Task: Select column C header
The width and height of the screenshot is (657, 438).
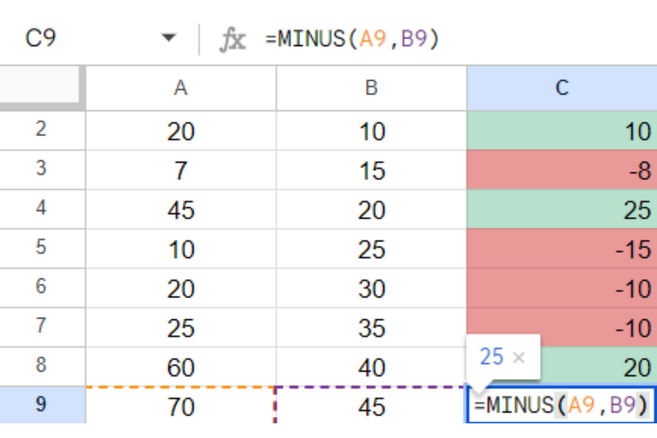Action: 562,88
